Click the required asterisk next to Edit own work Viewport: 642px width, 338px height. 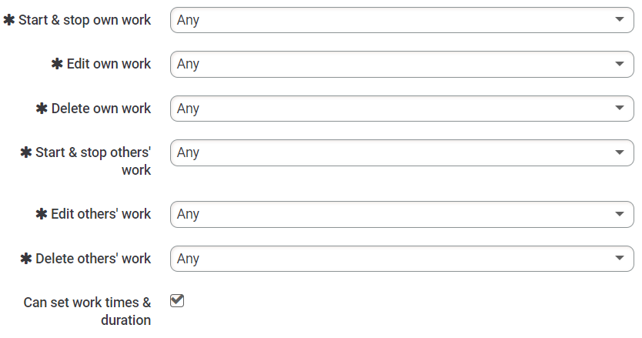57,64
